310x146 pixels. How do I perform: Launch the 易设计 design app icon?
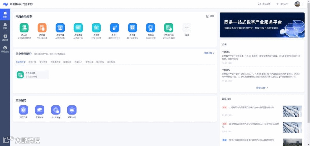click(x=115, y=28)
